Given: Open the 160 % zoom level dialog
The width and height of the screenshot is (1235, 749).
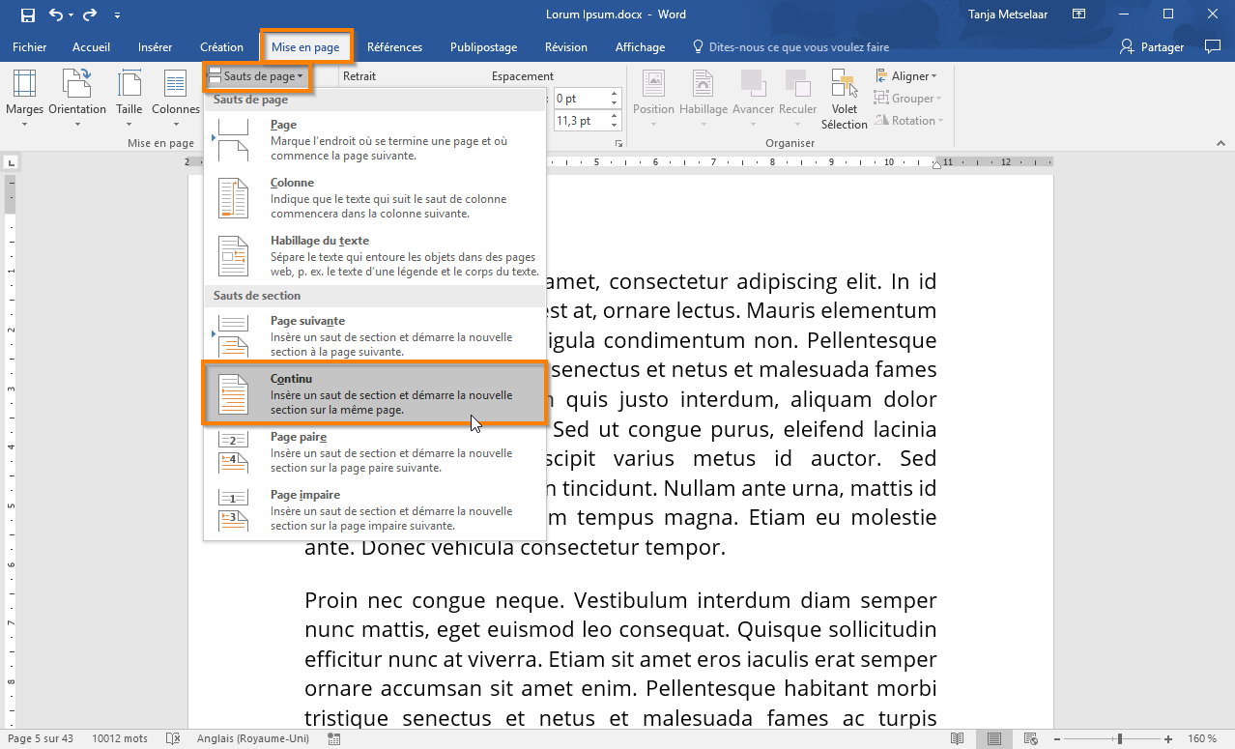Looking at the screenshot, I should tap(1202, 738).
